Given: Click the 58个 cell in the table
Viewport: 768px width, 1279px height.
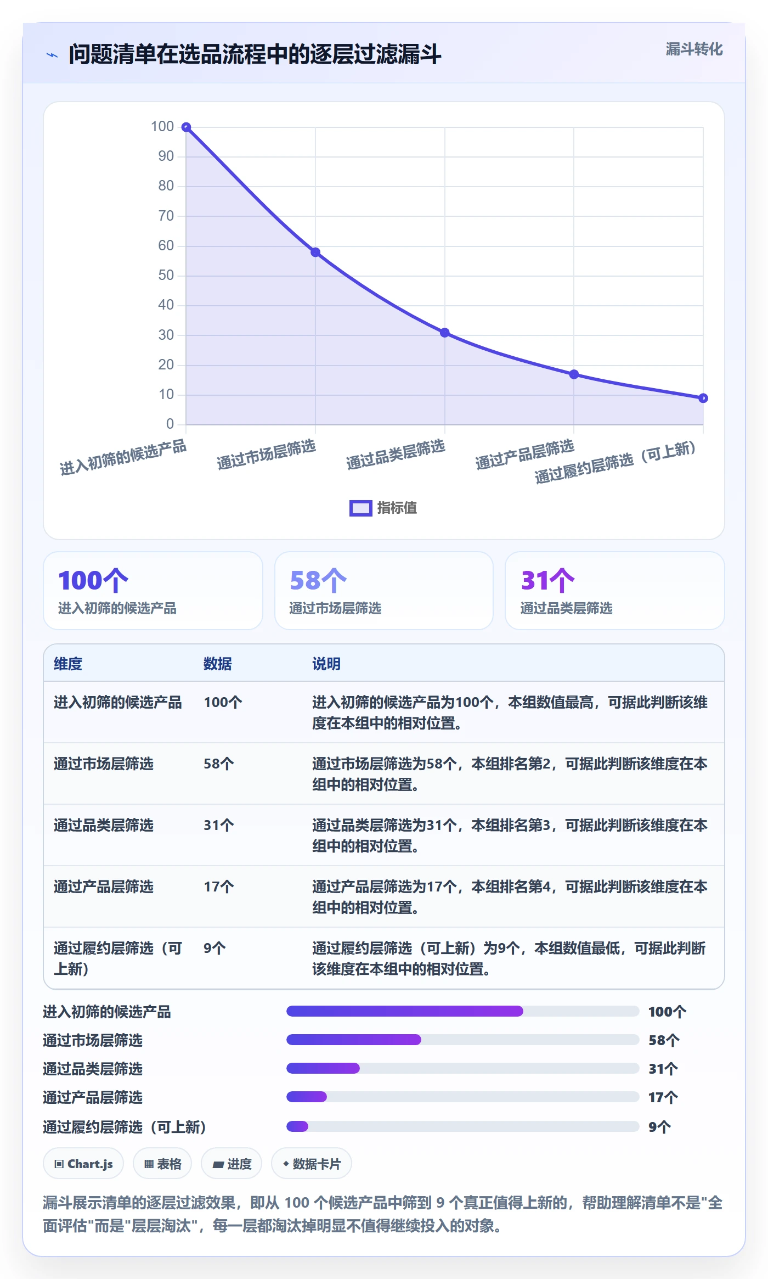Looking at the screenshot, I should click(x=219, y=764).
